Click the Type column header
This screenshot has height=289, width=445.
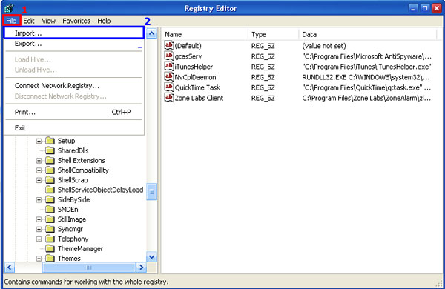pyautogui.click(x=273, y=34)
